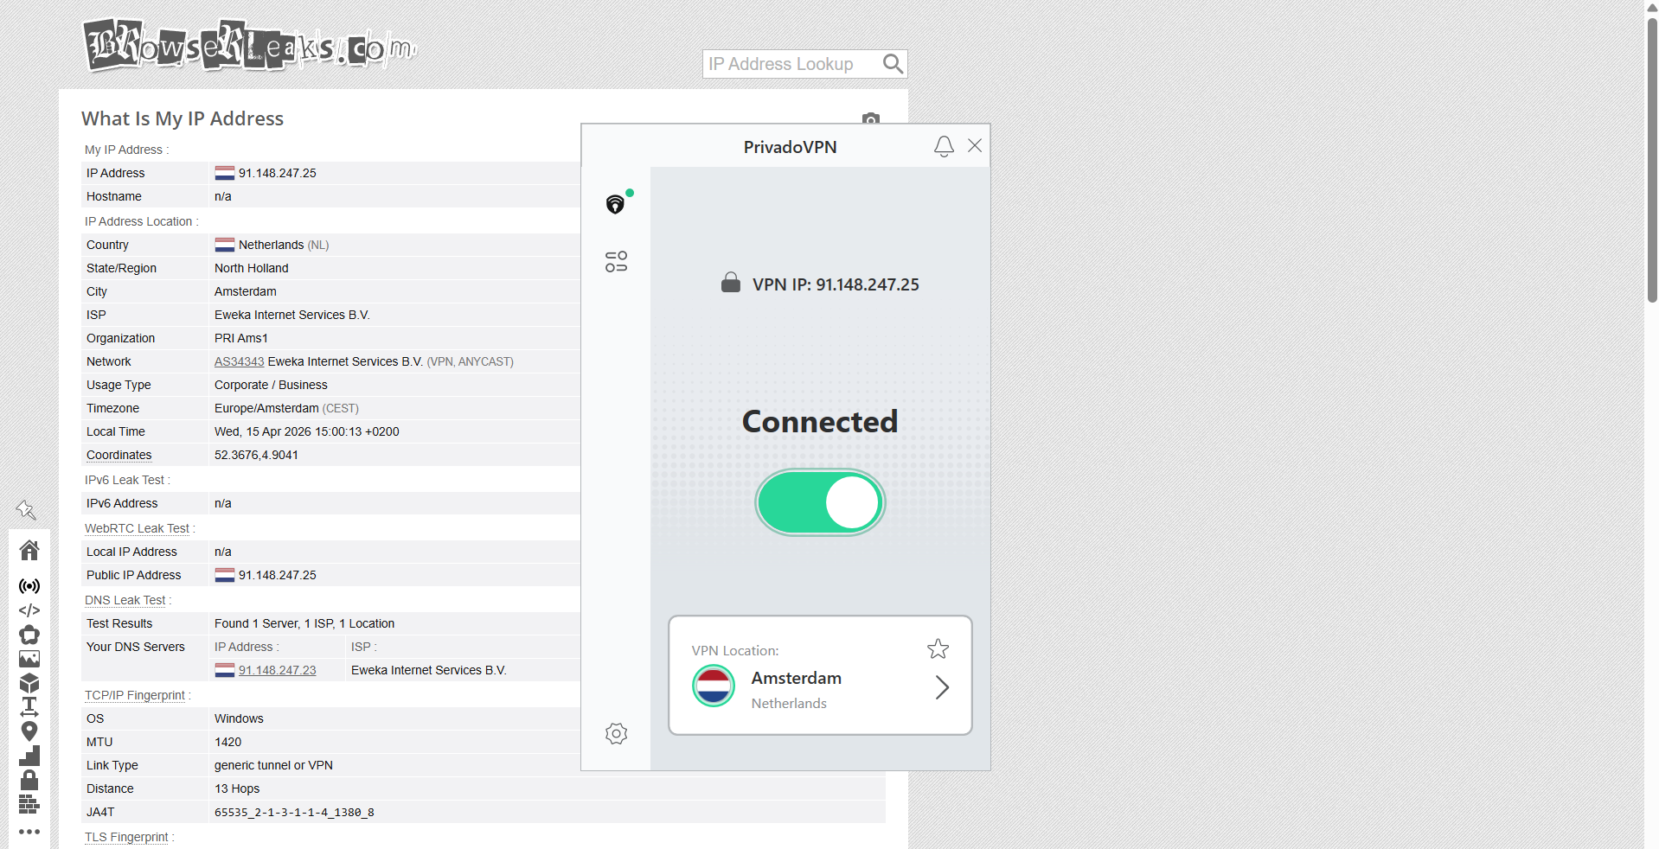Click the PRI Ams1 organization value
The width and height of the screenshot is (1659, 849).
(x=241, y=338)
